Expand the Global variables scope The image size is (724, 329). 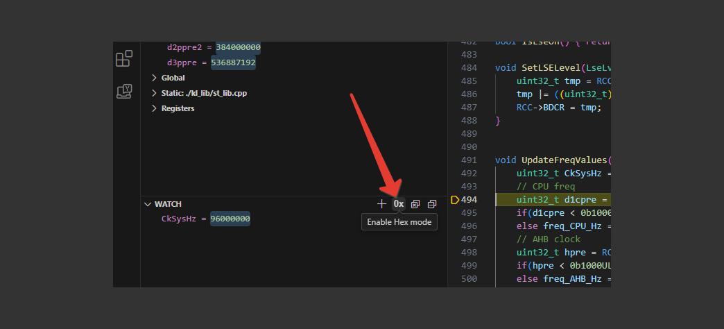154,78
